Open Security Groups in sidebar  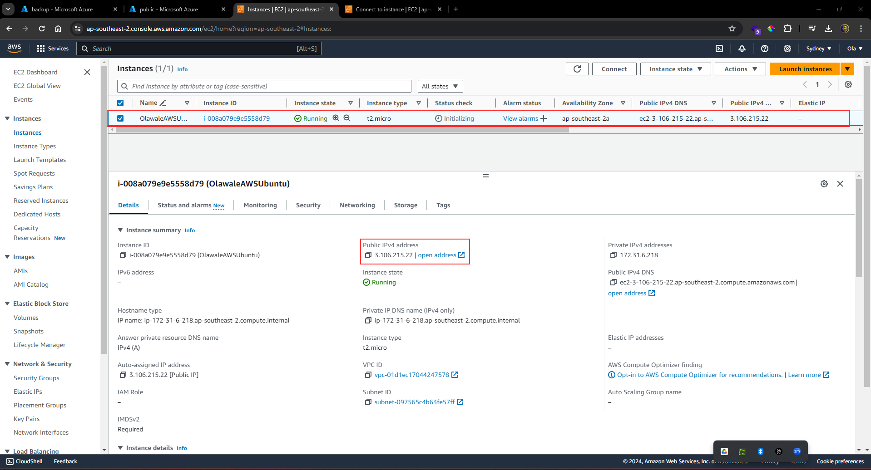[x=36, y=378]
